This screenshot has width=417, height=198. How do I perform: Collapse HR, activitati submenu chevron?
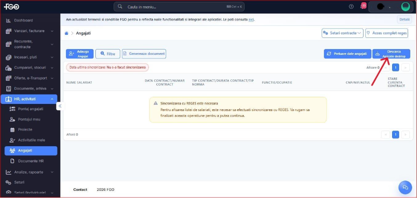pyautogui.click(x=52, y=99)
